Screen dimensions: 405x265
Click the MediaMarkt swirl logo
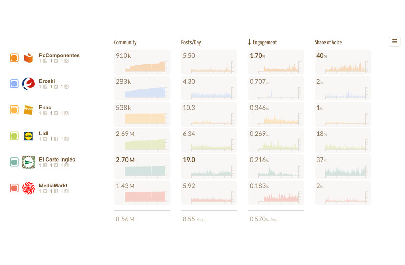[29, 188]
